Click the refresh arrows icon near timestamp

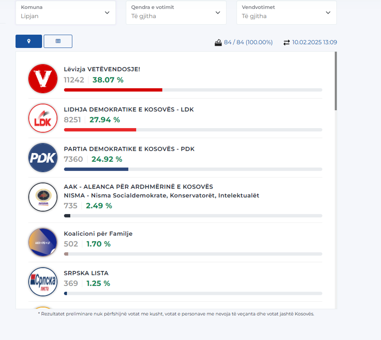click(287, 42)
